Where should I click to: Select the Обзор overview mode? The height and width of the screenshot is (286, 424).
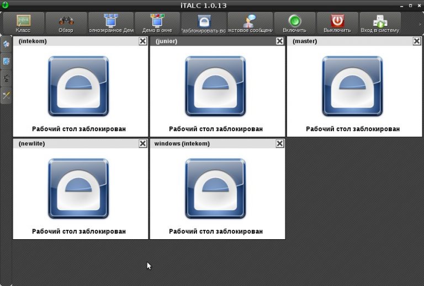[66, 24]
